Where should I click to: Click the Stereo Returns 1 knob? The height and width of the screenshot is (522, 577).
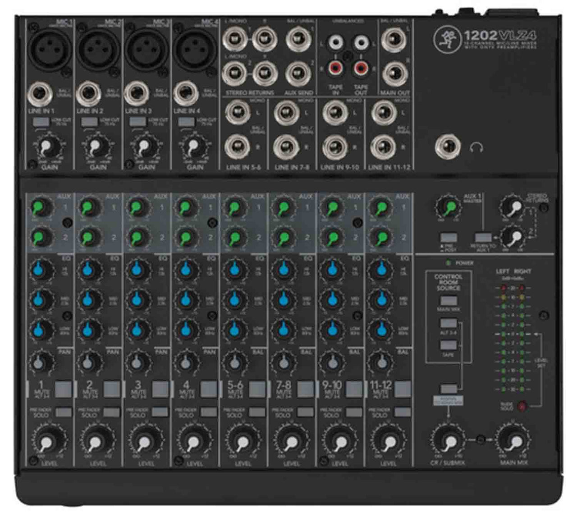point(513,208)
